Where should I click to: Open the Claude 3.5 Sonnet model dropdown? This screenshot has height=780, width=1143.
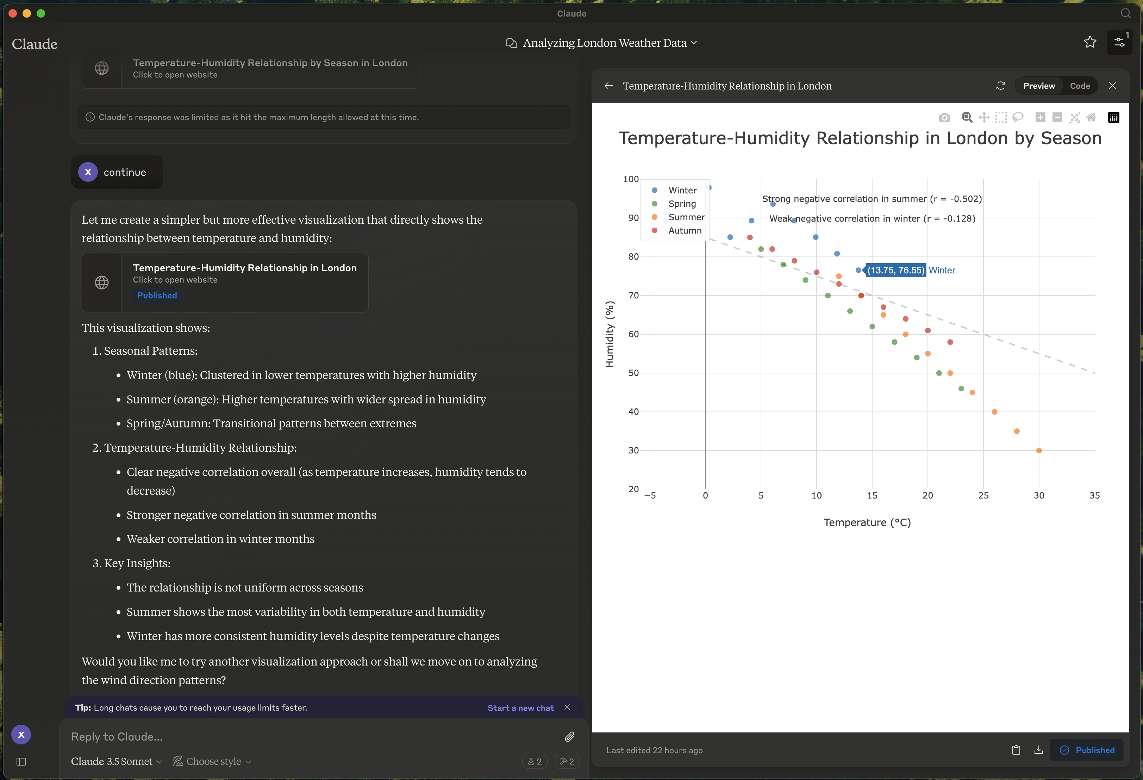[116, 761]
